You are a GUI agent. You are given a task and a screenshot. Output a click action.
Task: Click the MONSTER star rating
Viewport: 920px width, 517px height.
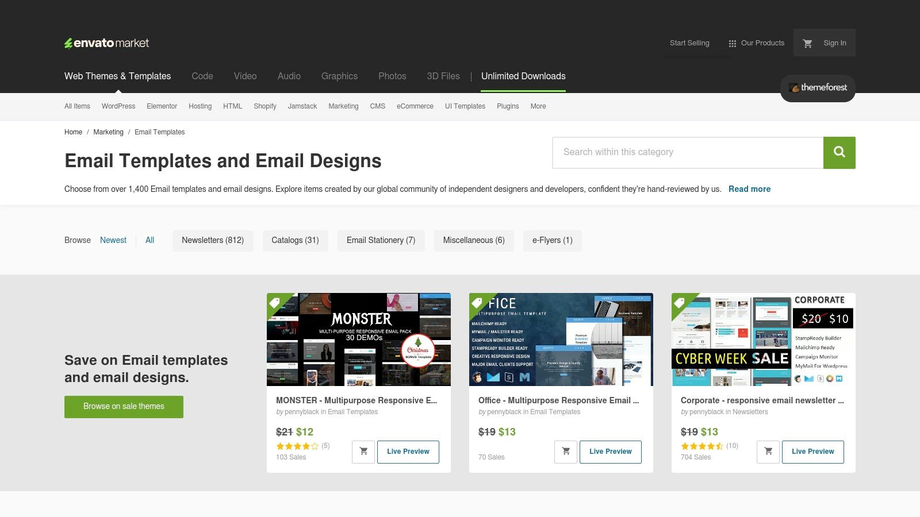(297, 446)
